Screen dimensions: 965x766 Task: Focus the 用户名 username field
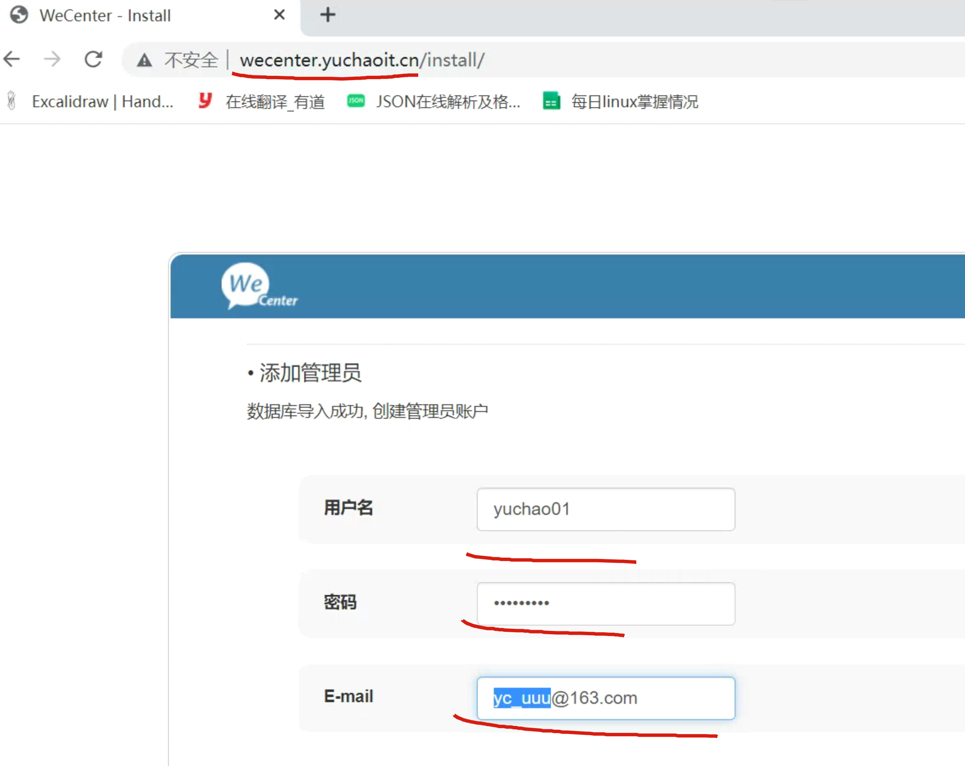point(606,510)
